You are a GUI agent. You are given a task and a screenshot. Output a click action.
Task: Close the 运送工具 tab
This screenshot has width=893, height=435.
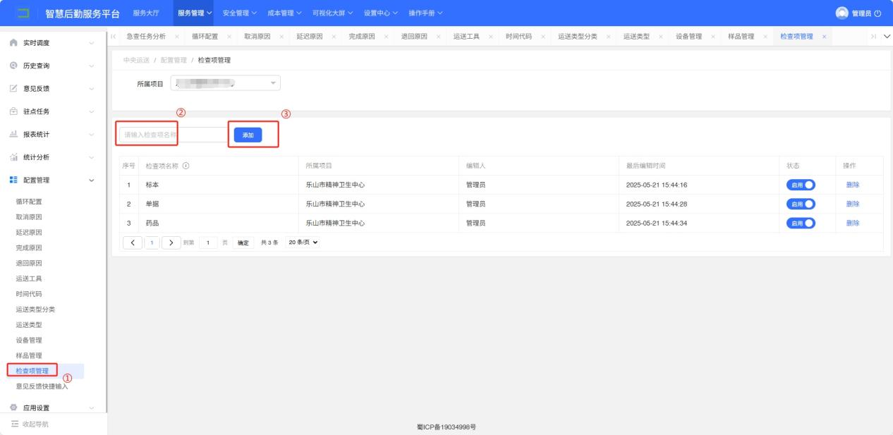[491, 37]
